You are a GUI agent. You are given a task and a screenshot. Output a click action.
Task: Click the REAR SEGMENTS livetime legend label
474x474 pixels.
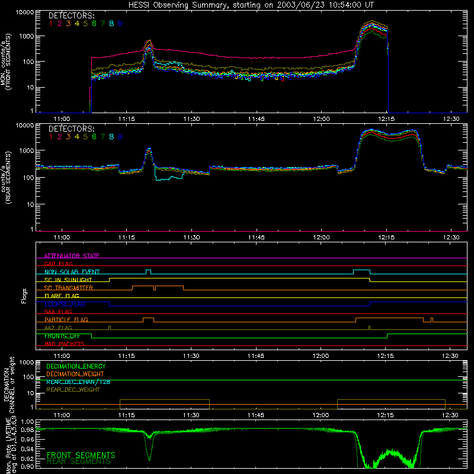pyautogui.click(x=79, y=462)
